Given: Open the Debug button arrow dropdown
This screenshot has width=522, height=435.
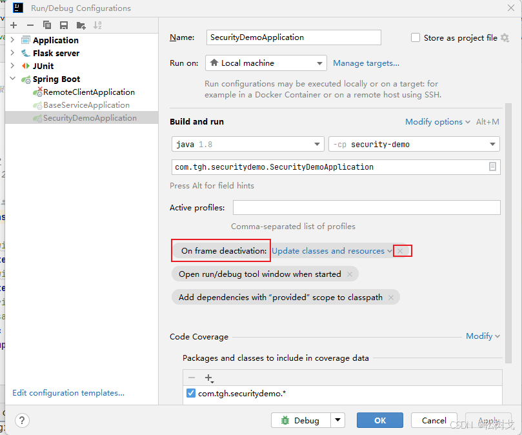Looking at the screenshot, I should [337, 420].
